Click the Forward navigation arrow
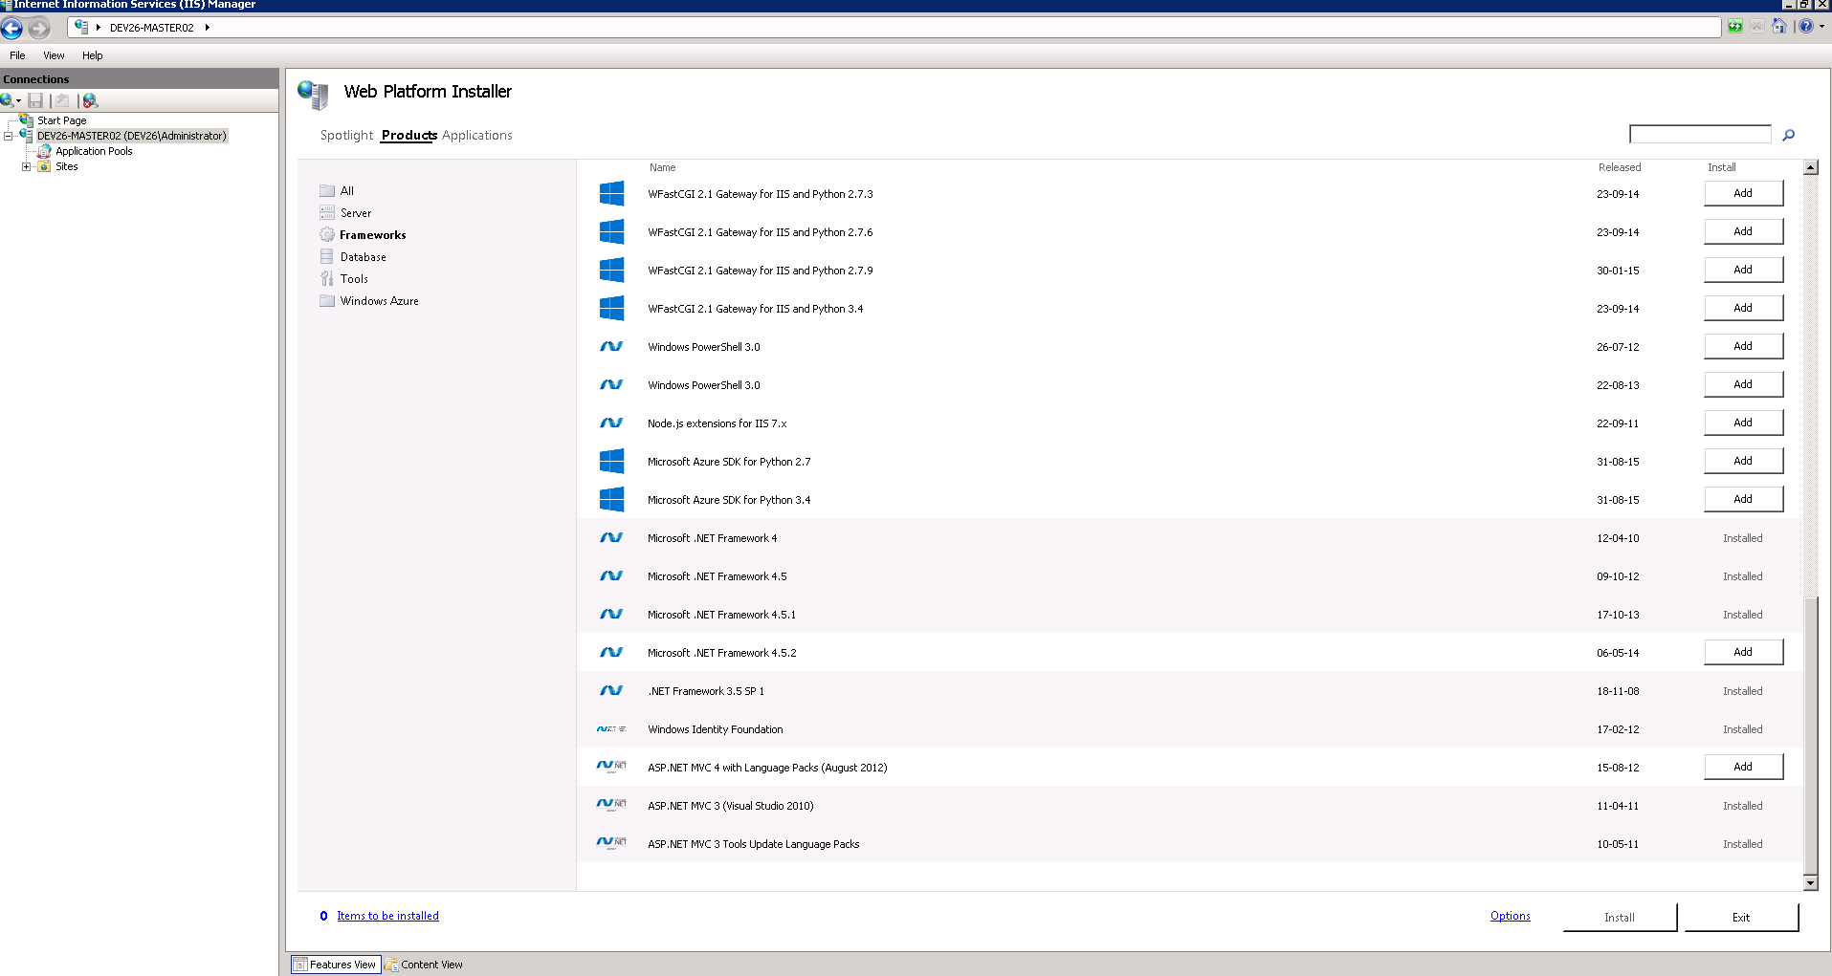The image size is (1832, 976). [x=38, y=28]
